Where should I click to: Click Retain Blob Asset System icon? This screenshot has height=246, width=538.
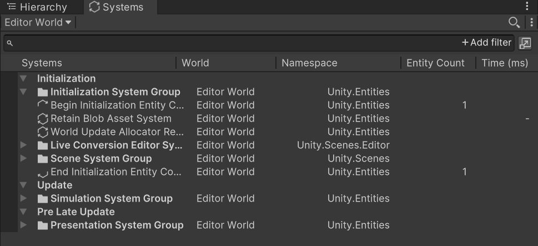coord(43,119)
